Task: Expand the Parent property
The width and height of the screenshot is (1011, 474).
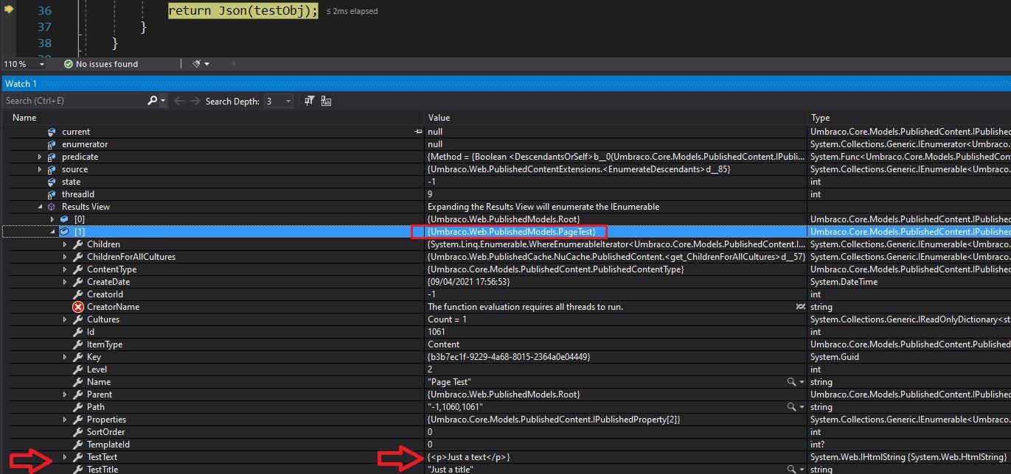Action: point(65,395)
